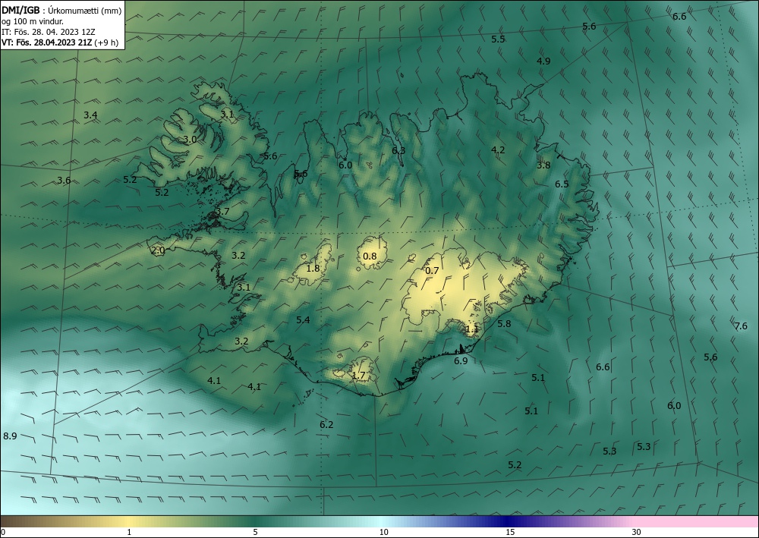Click the 6.5 value in the Eastfjords

click(x=562, y=184)
